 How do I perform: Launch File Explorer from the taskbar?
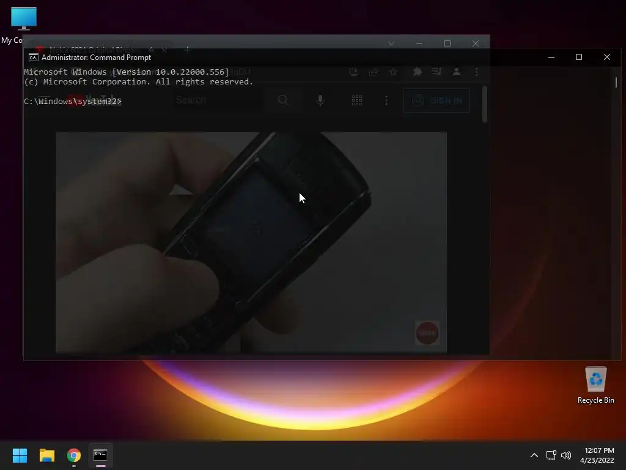click(46, 455)
